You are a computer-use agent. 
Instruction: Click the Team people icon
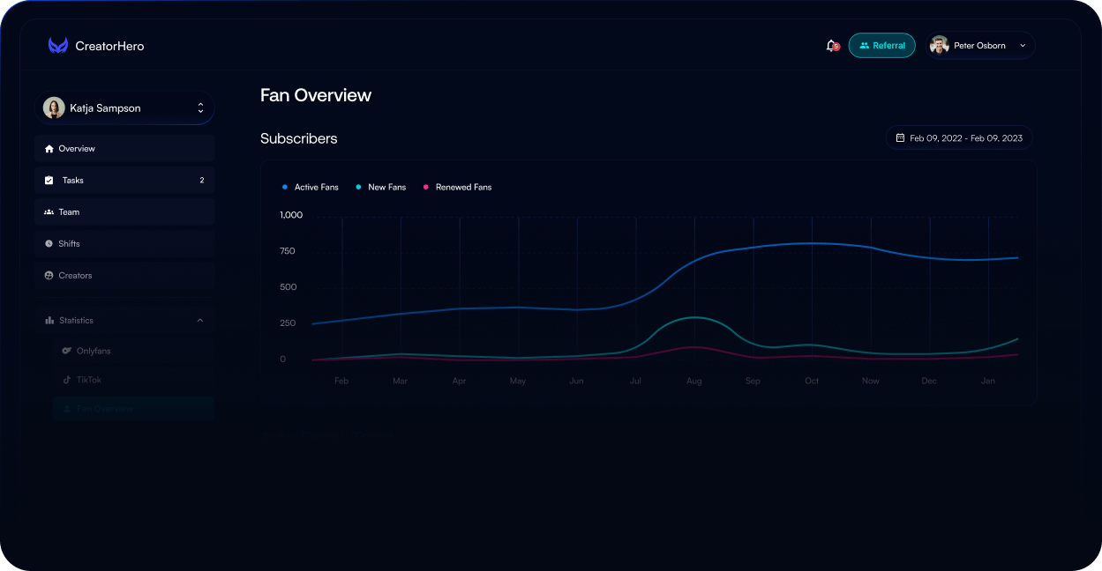point(49,212)
